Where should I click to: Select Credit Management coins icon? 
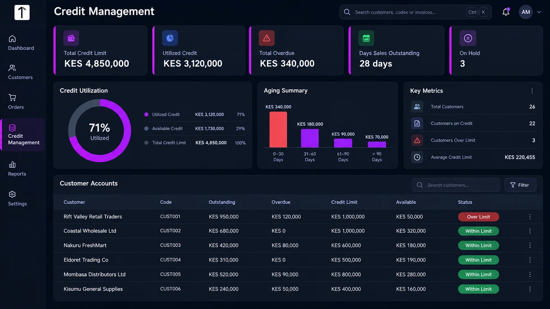[x=12, y=128]
